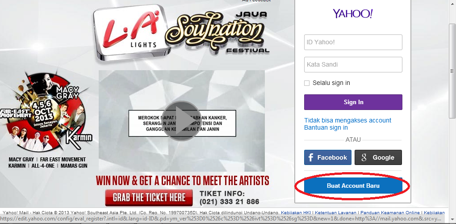Click the scrollbar down arrow
The width and height of the screenshot is (456, 224).
[x=452, y=219]
